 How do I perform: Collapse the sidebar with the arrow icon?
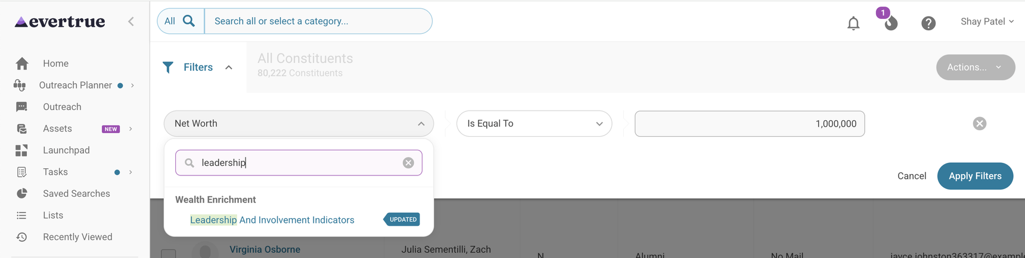click(x=131, y=21)
